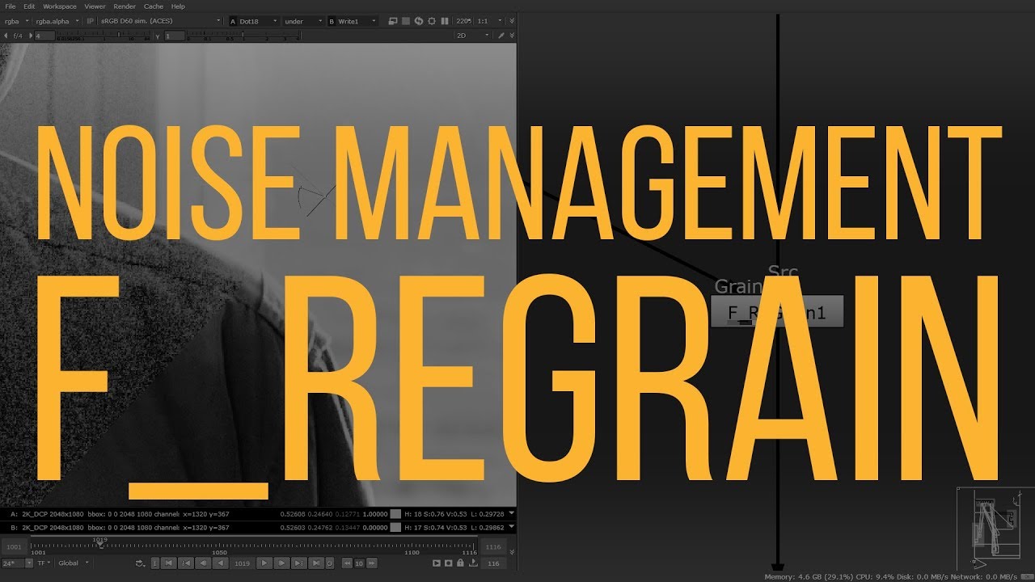Click the capture viewer icon
The image size is (1035, 582).
coord(448,563)
